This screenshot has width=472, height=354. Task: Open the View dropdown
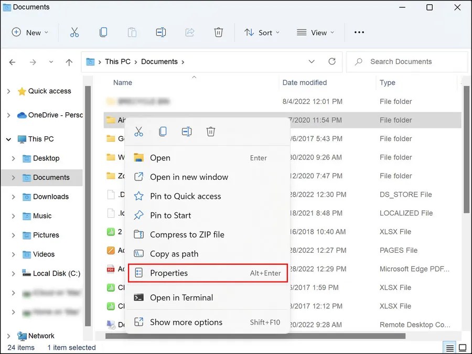[315, 32]
